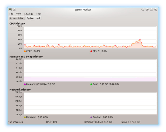
Task: Click the orange CPU 1 legend dot
Action: [x=25, y=51]
